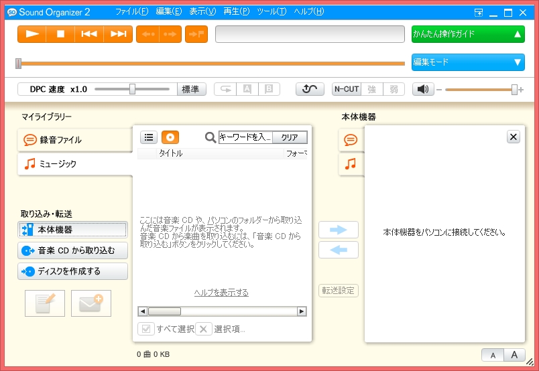Screen dimensions: 539x371
Task: Click the curved-arrow return button
Action: (310, 89)
